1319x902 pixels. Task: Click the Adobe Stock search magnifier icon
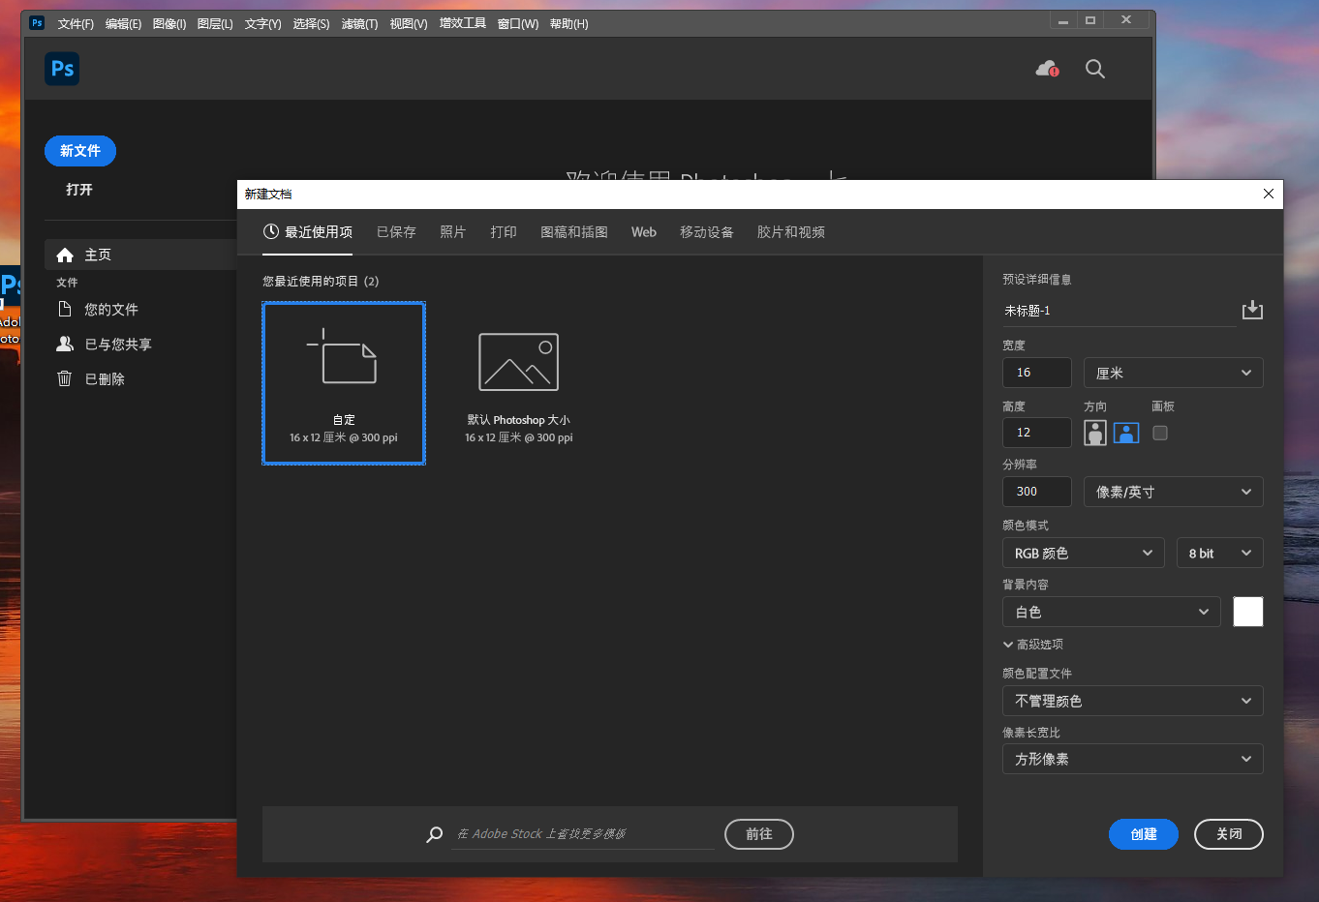[x=435, y=834]
